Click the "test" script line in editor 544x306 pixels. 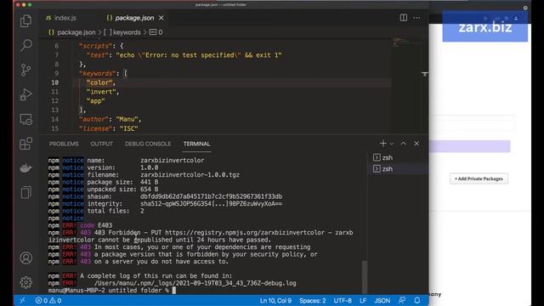click(184, 55)
